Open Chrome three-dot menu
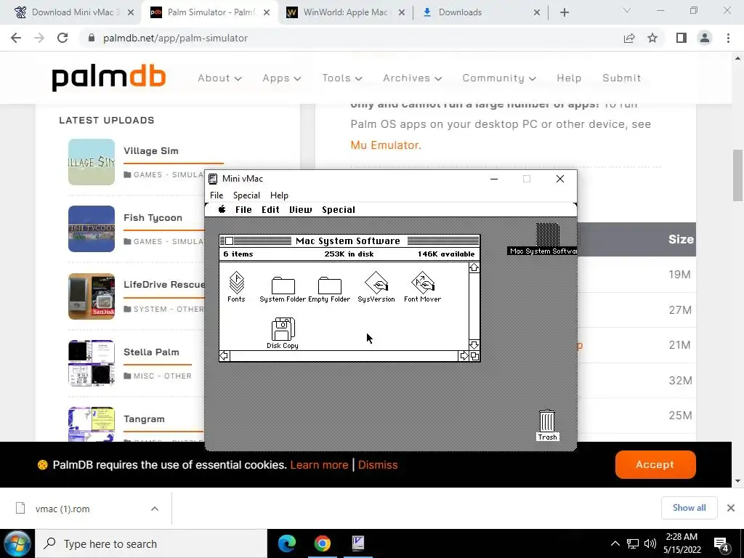 point(728,38)
